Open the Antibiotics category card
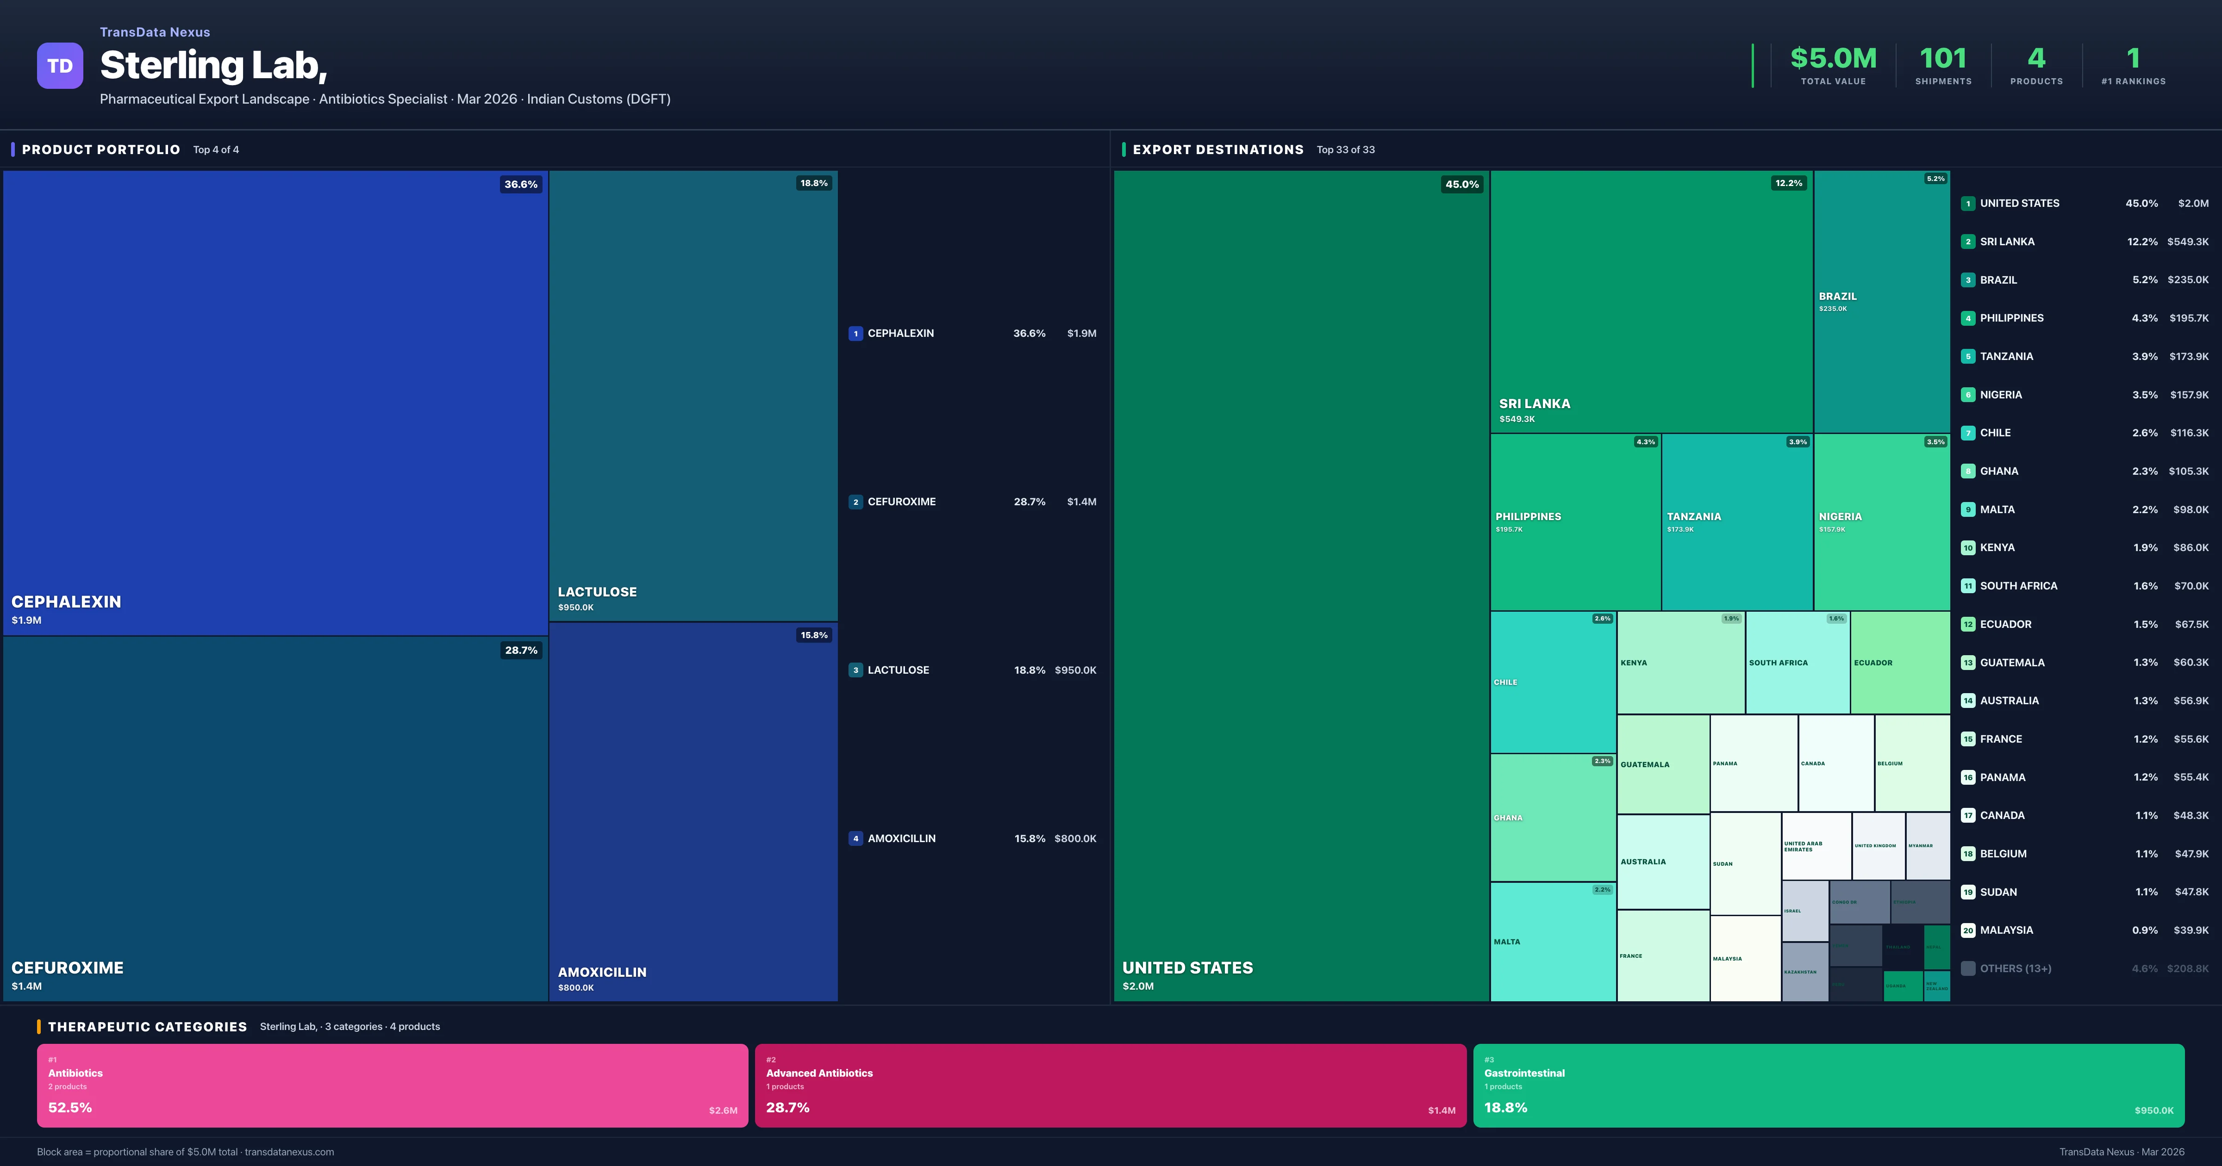The height and width of the screenshot is (1166, 2222). point(392,1085)
